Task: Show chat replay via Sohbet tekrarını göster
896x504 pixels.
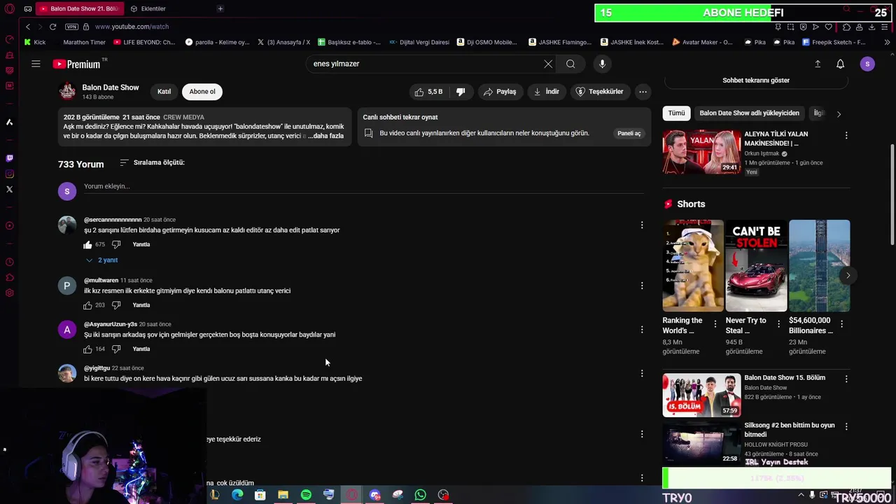Action: coord(756,80)
